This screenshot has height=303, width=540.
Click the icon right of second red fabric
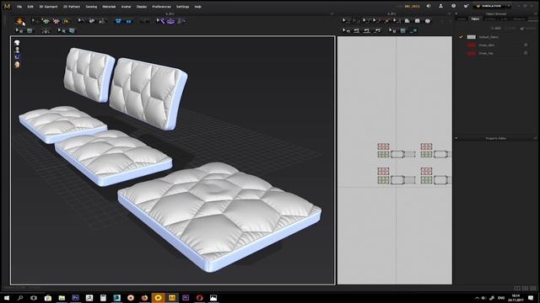526,53
